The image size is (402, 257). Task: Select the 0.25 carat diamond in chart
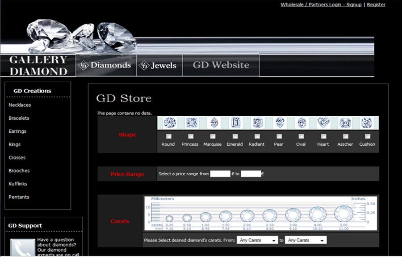[x=169, y=219]
